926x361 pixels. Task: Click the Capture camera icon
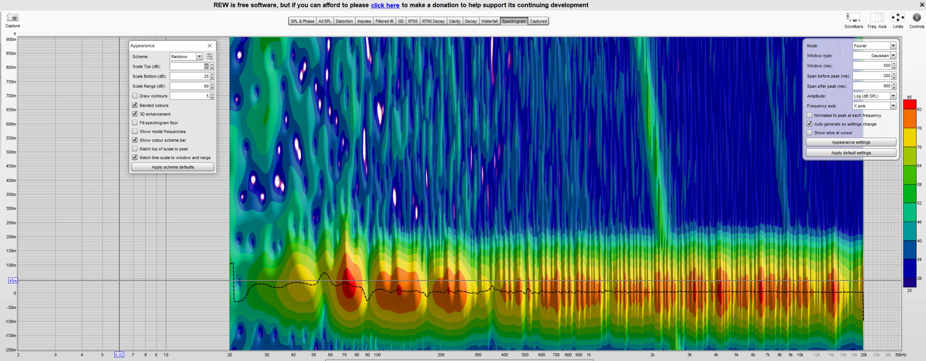coord(13,17)
